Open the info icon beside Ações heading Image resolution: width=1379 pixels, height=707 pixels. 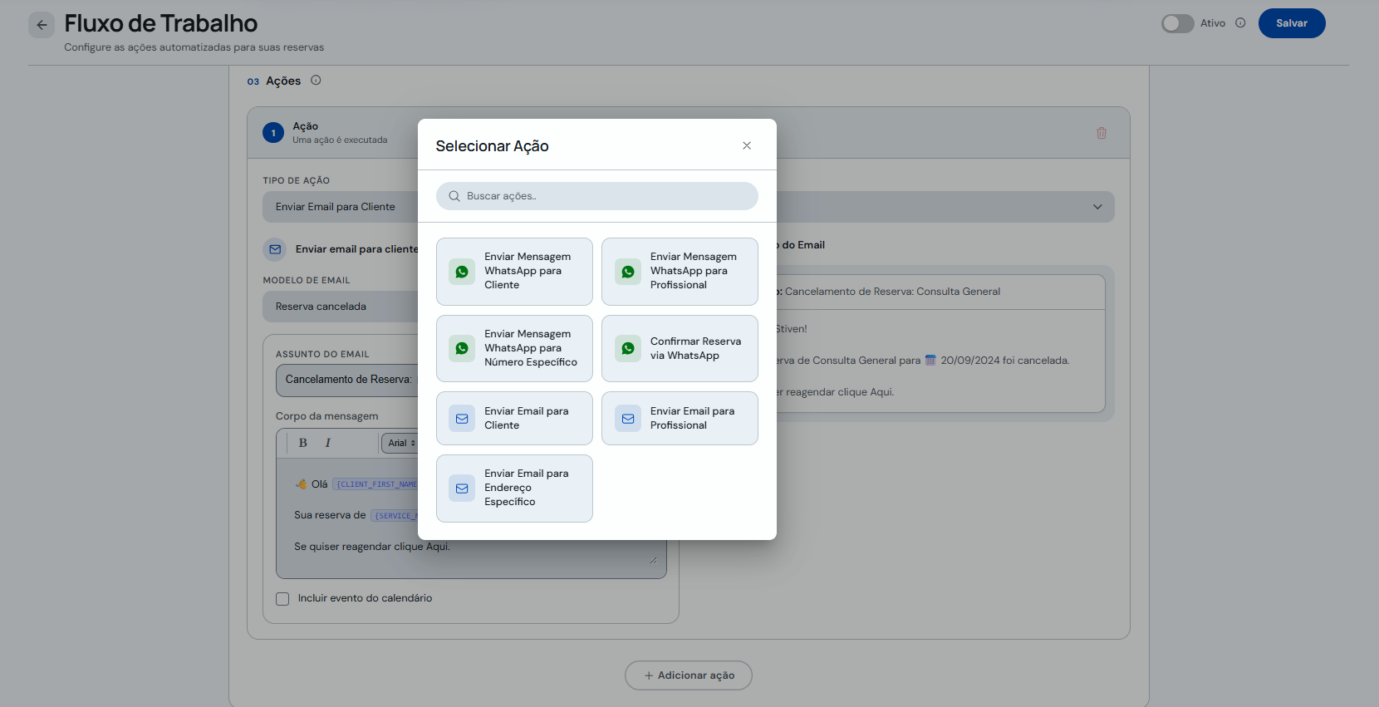pyautogui.click(x=316, y=81)
